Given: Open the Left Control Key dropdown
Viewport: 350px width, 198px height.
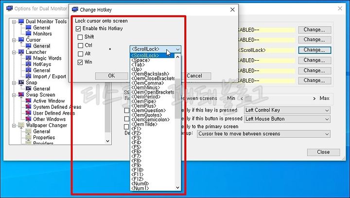Looking at the screenshot, I should (287, 110).
